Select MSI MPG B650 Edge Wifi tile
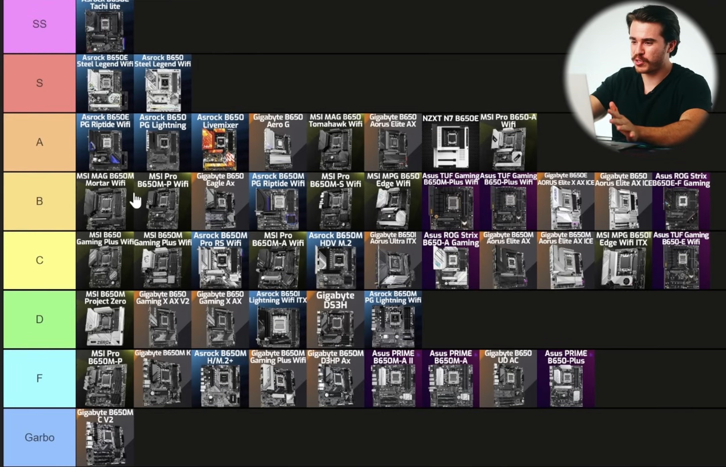726x467 pixels. point(393,201)
